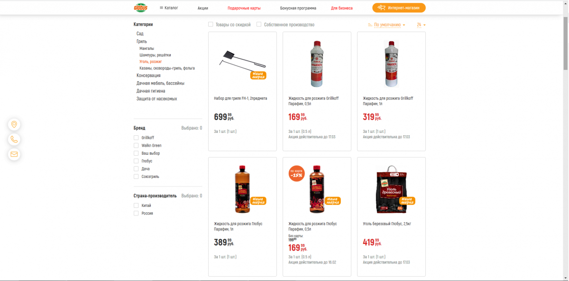Select the Россия country checkbox
Screen dimensions: 569x281
click(136, 213)
